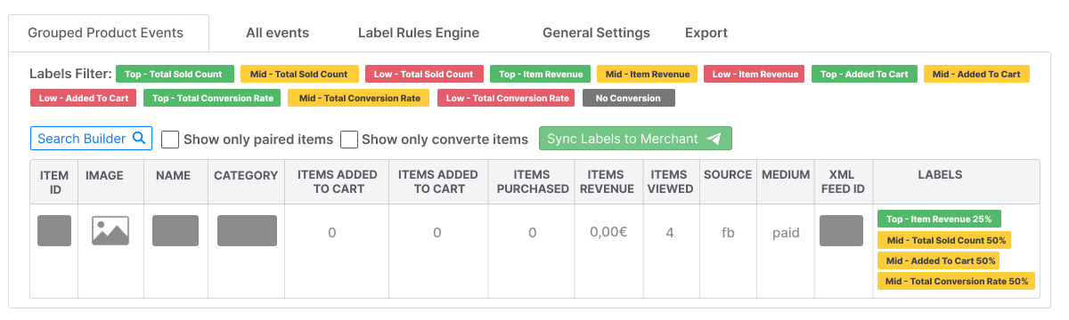Click the Items Viewed column header
1069x320 pixels.
pos(669,182)
